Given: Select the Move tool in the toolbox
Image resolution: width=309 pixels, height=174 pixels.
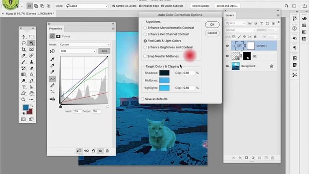Looking at the screenshot, I should (x=24, y=37).
